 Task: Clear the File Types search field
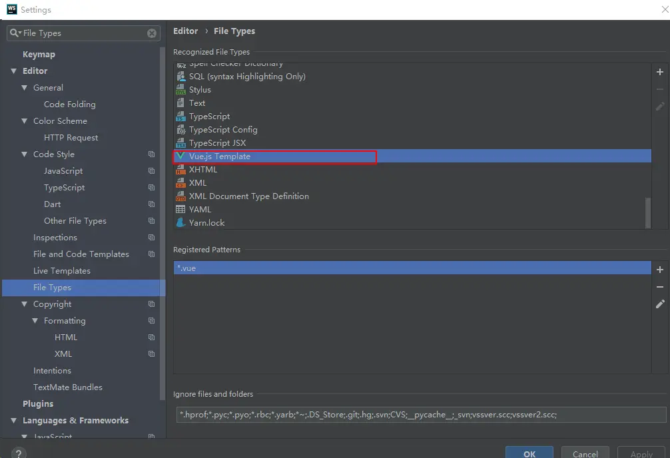152,33
